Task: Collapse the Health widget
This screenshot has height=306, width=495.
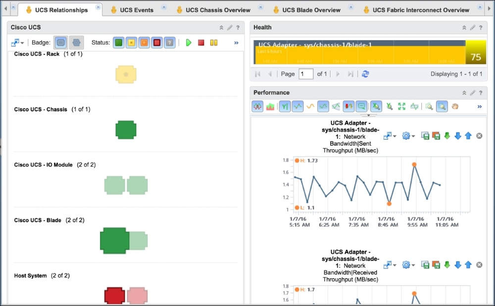Action: 464,27
